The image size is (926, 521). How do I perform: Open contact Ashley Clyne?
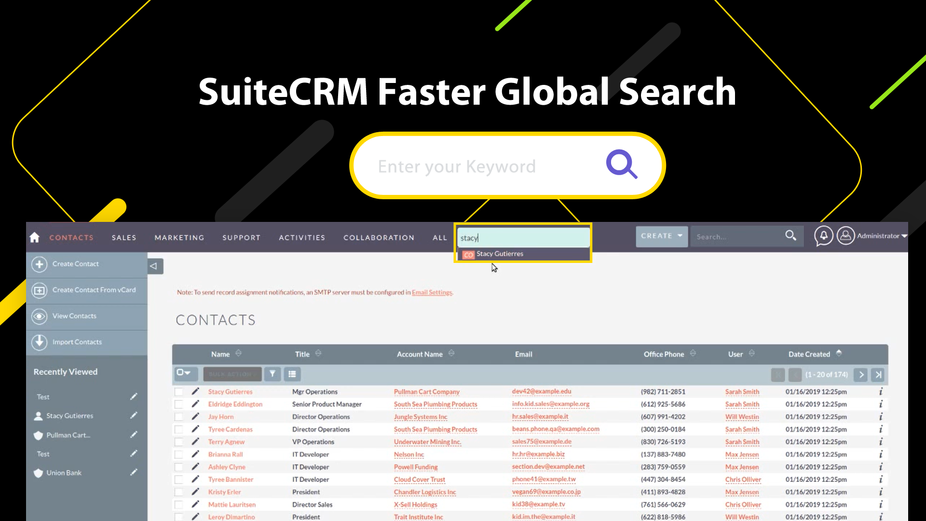coord(227,467)
